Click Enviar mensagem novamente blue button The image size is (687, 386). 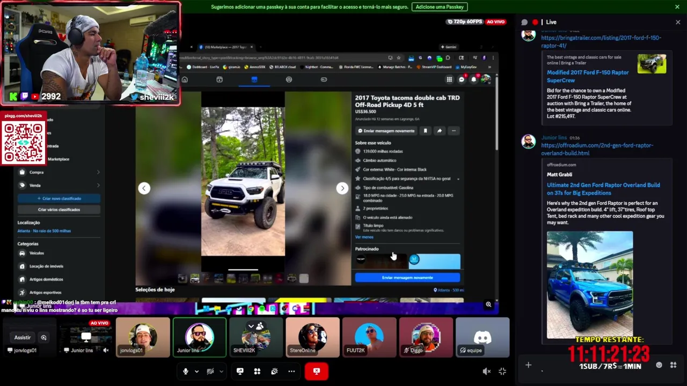pos(407,278)
